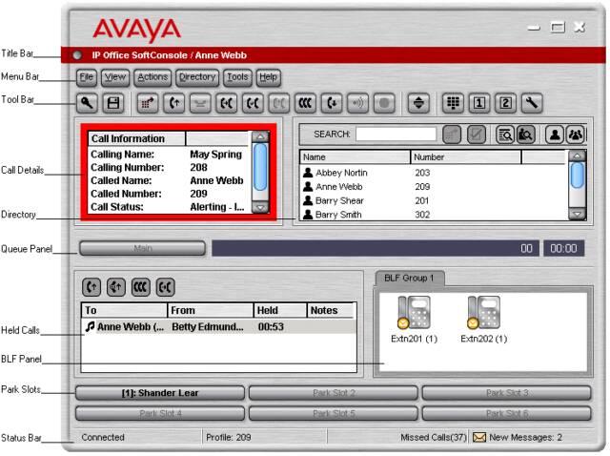Click the grayed hang up phone icon

200,104
